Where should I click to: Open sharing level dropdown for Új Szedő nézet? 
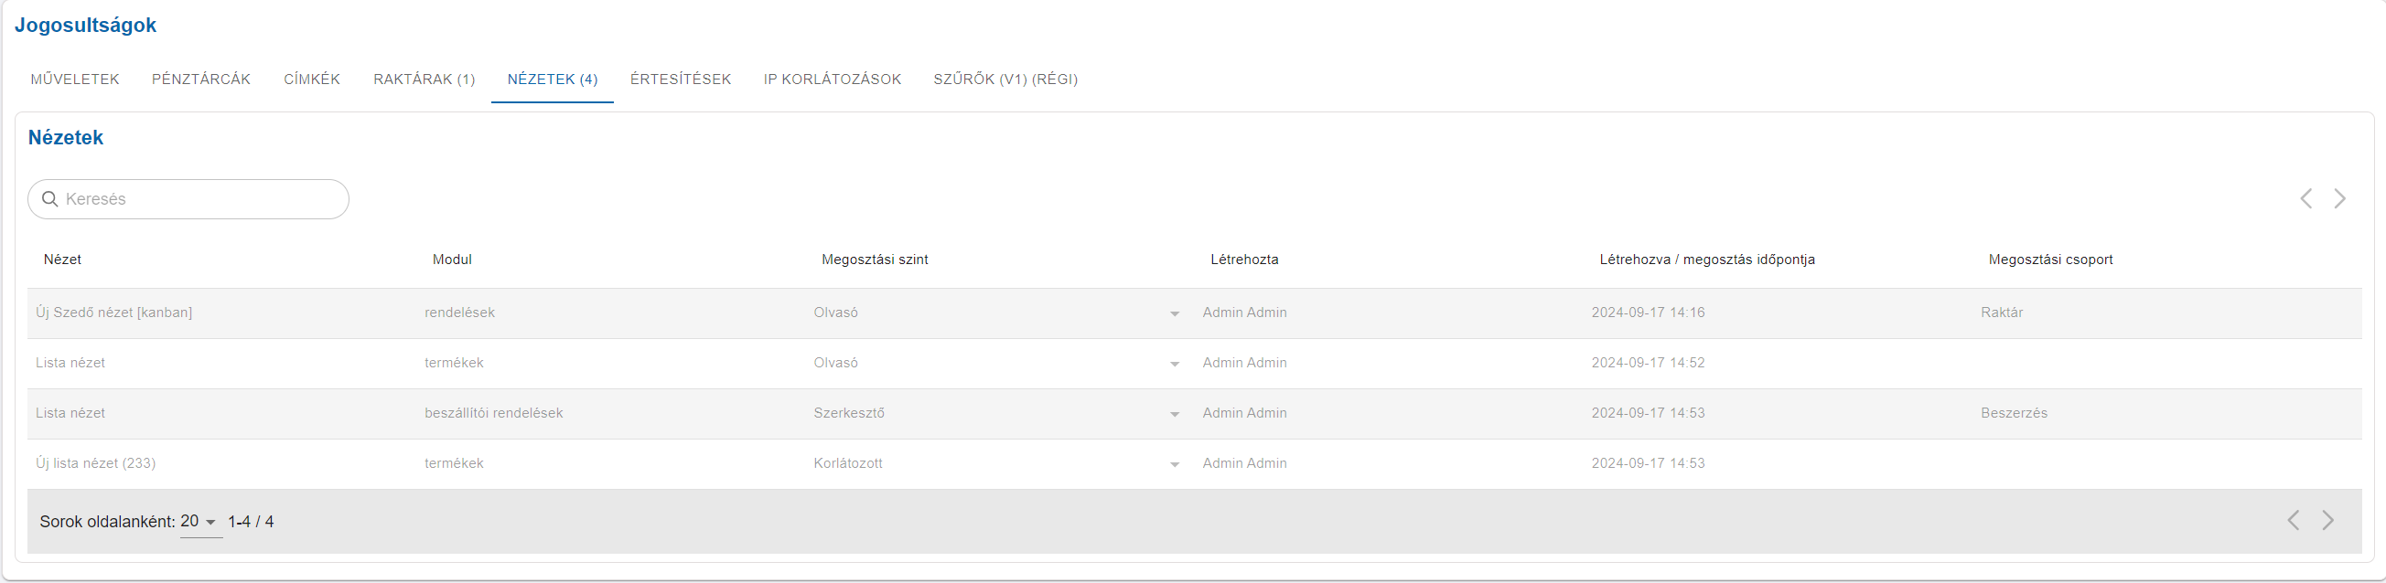[1175, 313]
